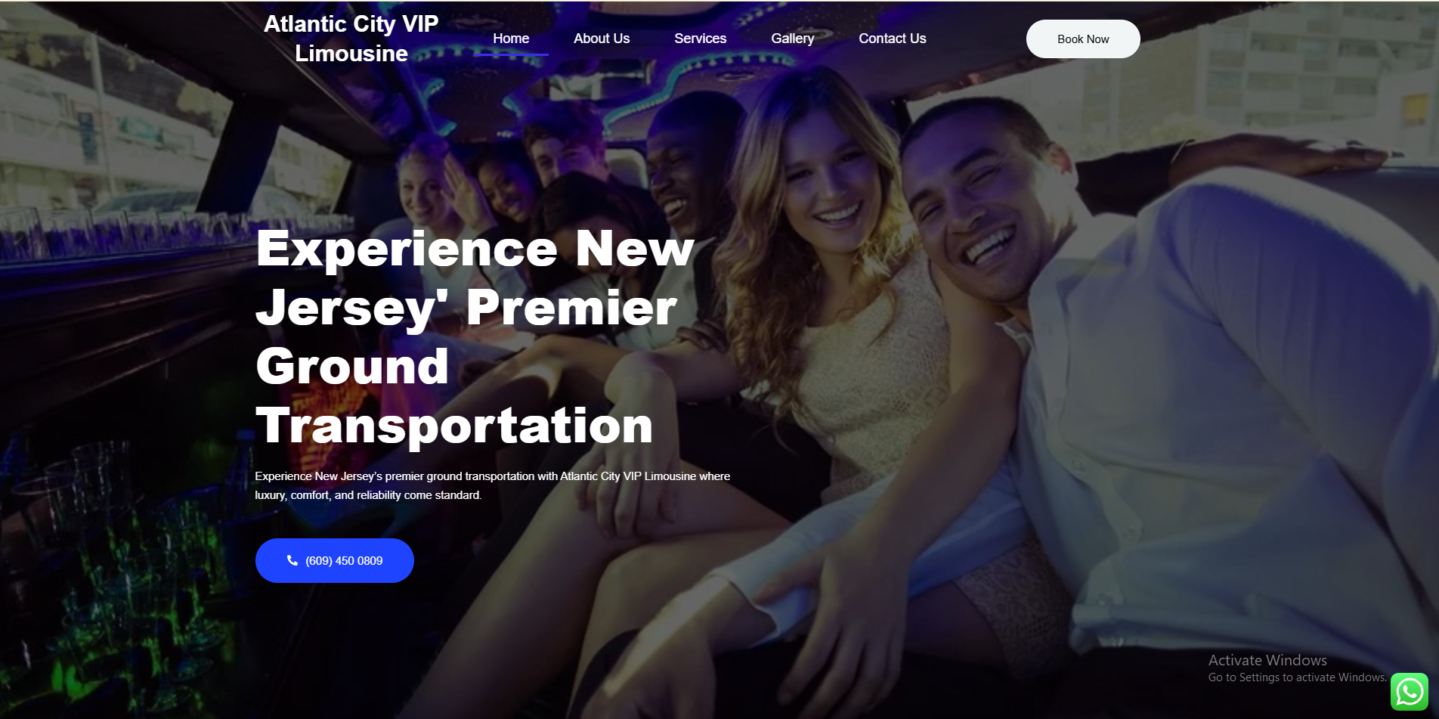Open the WhatsApp chat icon
Image resolution: width=1439 pixels, height=719 pixels.
tap(1410, 692)
